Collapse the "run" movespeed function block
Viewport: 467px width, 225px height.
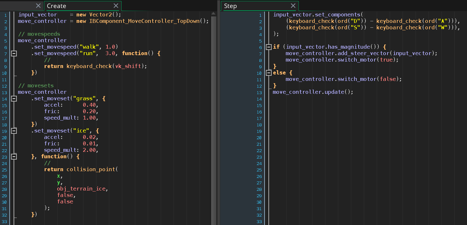14,53
